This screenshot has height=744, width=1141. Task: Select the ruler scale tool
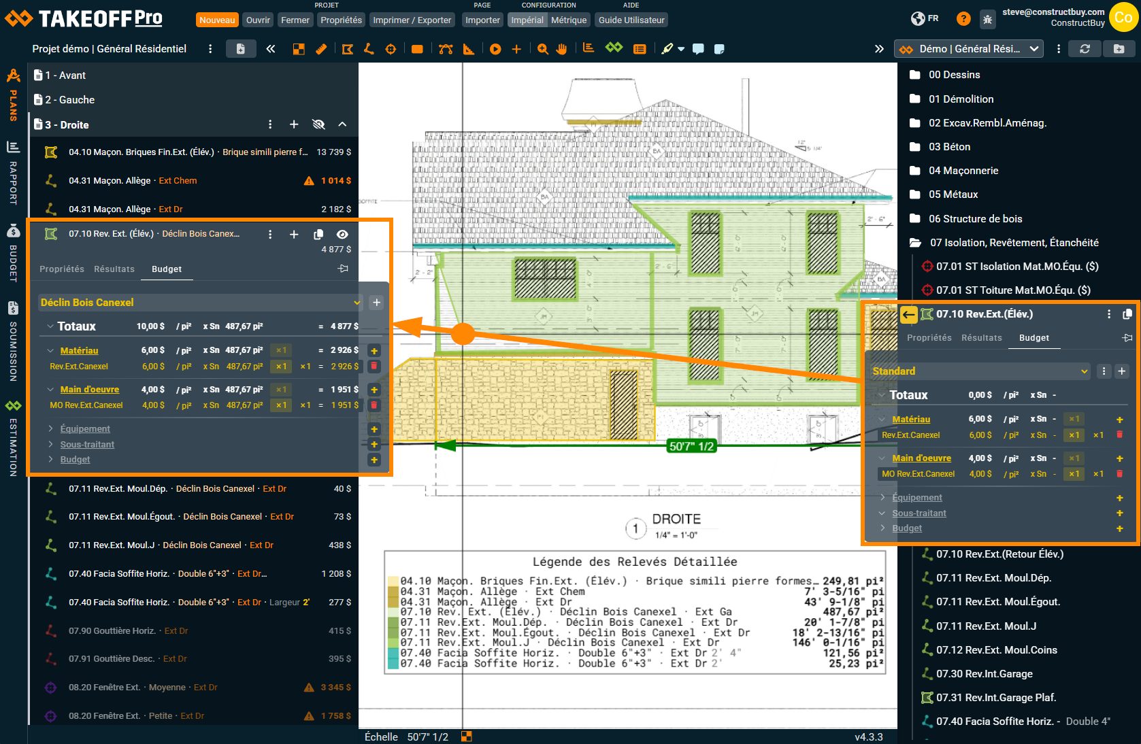(321, 49)
